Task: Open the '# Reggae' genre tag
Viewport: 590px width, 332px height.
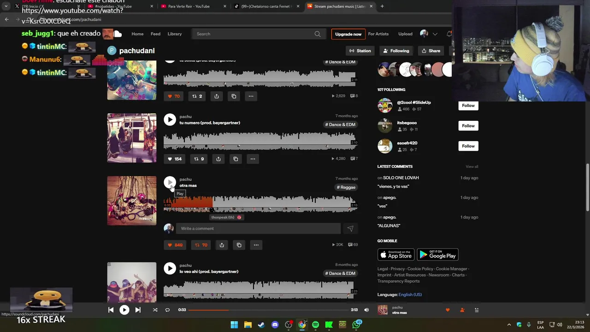Action: point(346,187)
